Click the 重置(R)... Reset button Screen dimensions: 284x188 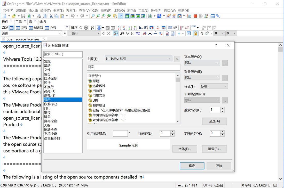[x=215, y=149]
